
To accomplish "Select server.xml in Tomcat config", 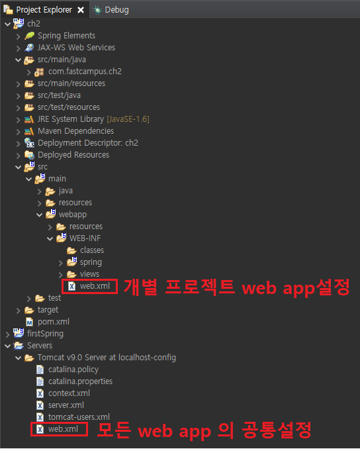I will coord(66,405).
